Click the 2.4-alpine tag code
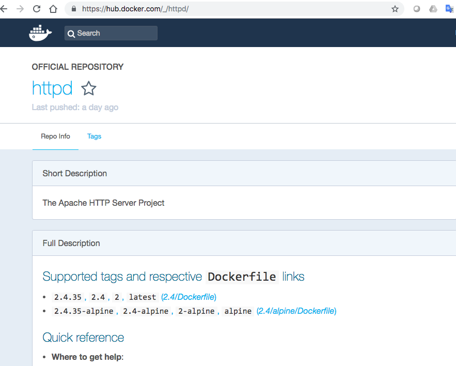456x366 pixels. click(x=146, y=311)
